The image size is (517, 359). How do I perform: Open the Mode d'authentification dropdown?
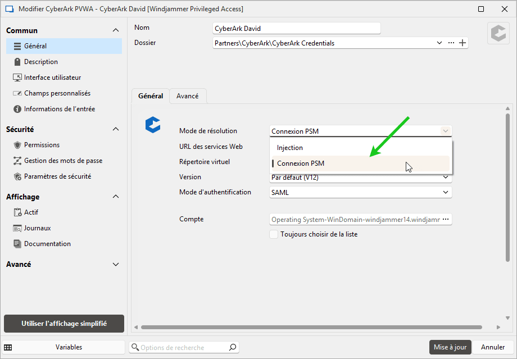(360, 192)
